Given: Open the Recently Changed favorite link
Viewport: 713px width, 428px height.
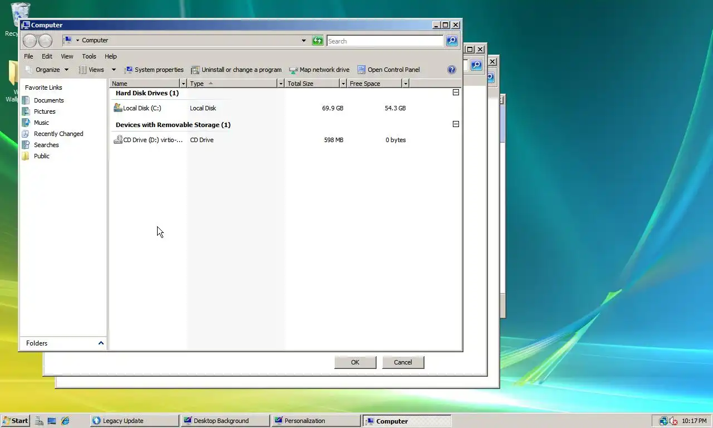Looking at the screenshot, I should coord(58,134).
